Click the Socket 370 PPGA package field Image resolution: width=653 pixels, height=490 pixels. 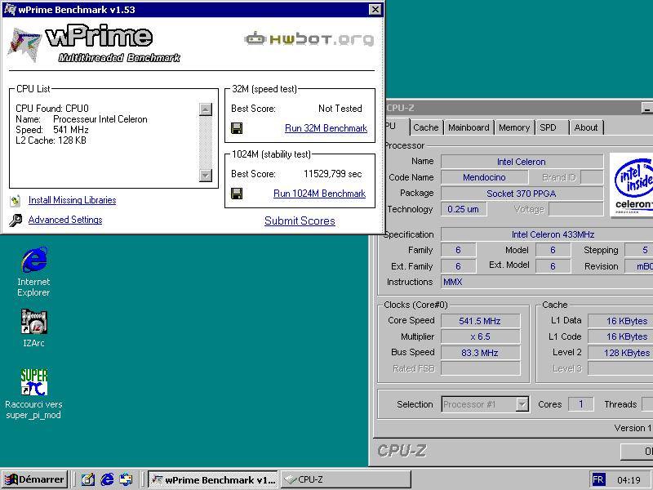[x=522, y=194]
